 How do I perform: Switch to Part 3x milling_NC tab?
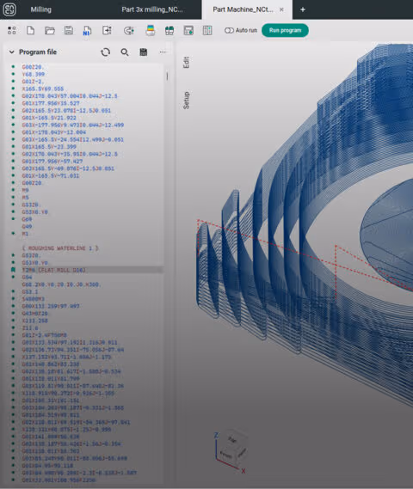(152, 9)
